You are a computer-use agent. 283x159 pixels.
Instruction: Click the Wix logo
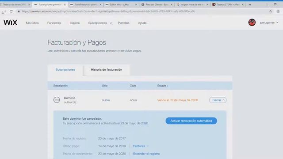coord(11,23)
